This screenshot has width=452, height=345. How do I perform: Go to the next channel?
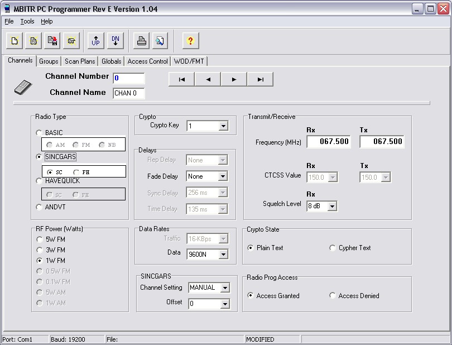tap(234, 79)
